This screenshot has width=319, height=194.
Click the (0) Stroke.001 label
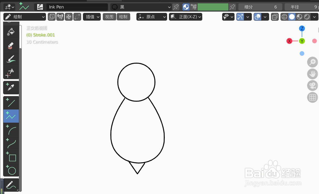click(x=41, y=35)
